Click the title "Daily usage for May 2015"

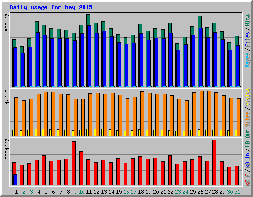[51, 7]
